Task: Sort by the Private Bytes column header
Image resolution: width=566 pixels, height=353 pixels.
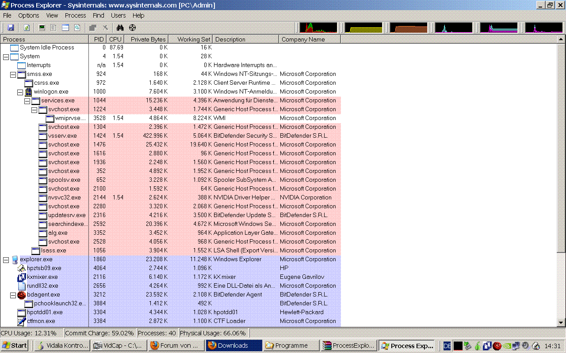Action: [x=146, y=39]
